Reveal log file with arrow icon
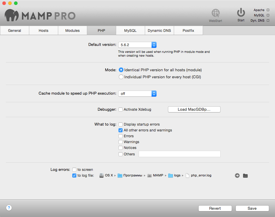The width and height of the screenshot is (275, 217). (237, 176)
